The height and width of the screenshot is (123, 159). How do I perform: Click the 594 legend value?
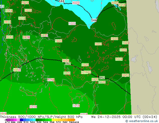point(71,122)
